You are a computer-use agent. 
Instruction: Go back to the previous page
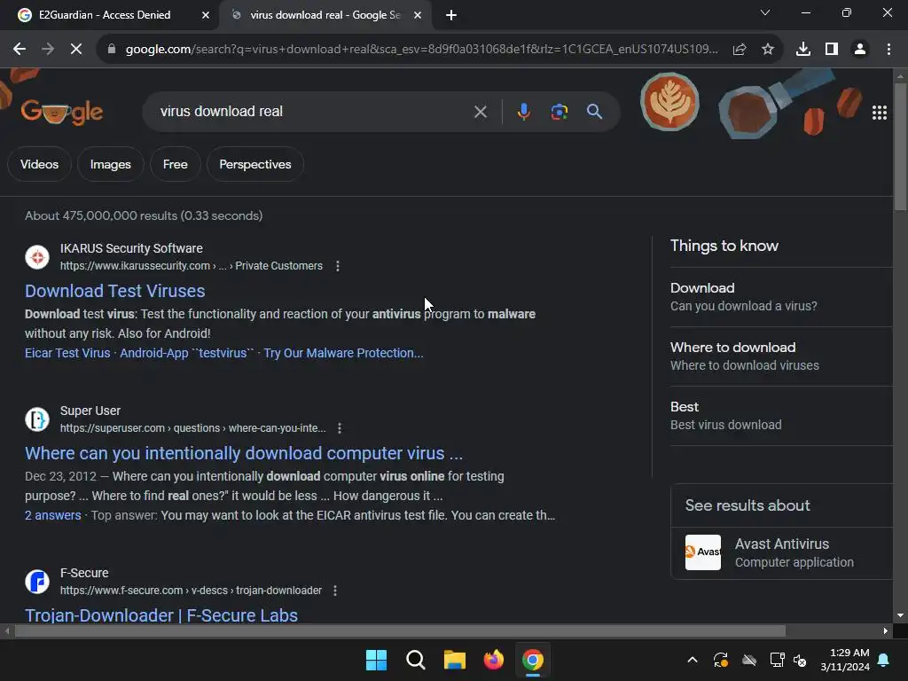click(x=20, y=50)
